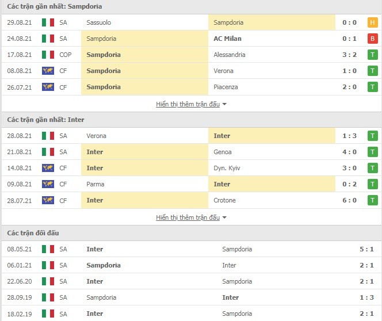Click the green T badge for Alessandria match
This screenshot has width=382, height=321.
tap(372, 55)
